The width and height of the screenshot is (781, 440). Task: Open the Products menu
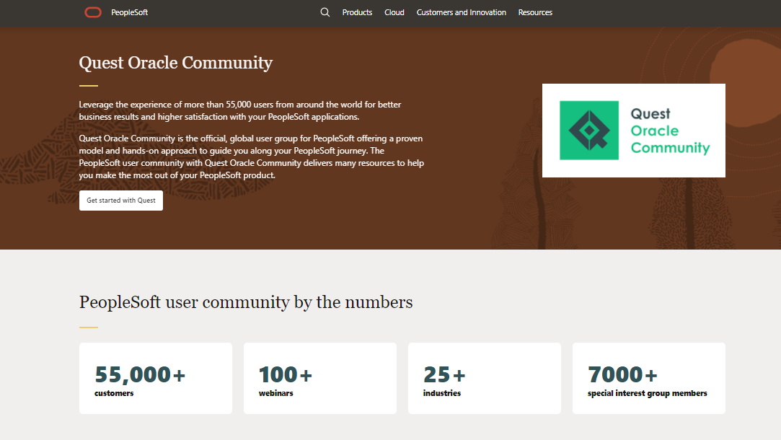tap(357, 12)
